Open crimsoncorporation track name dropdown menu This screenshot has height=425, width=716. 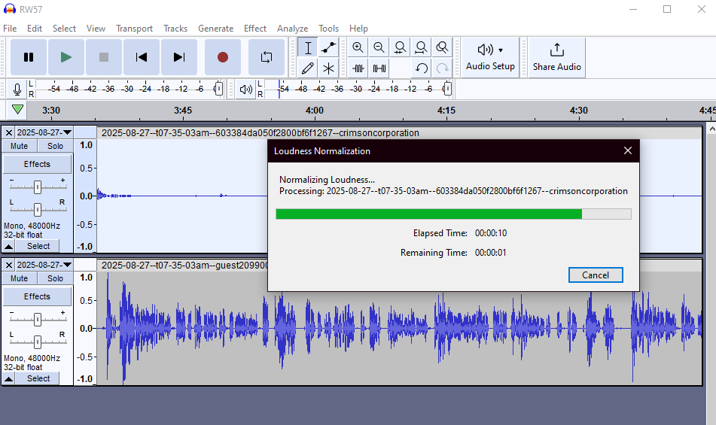(x=44, y=132)
